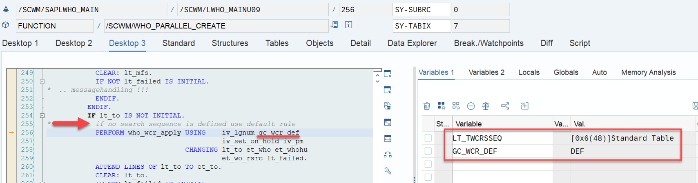This screenshot has height=183, width=698.
Task: Click the cube icon next to FUNCTION
Action: pos(6,25)
